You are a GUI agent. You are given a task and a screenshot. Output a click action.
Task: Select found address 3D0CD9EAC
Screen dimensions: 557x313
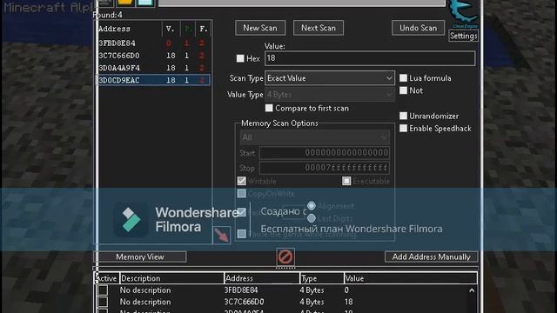[x=154, y=80]
